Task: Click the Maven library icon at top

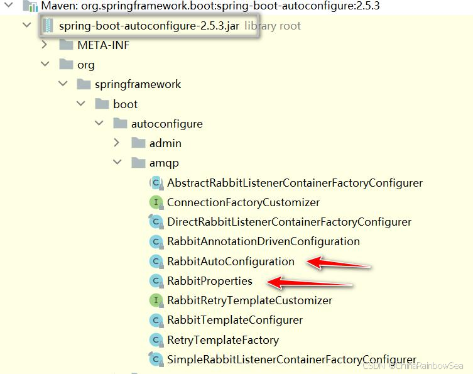Action: pyautogui.click(x=31, y=6)
